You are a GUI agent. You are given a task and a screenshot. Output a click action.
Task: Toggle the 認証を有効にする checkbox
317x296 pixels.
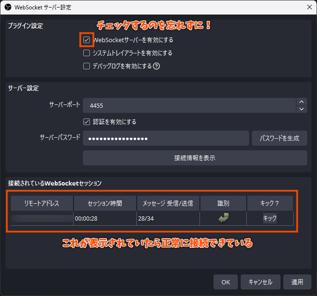87,122
